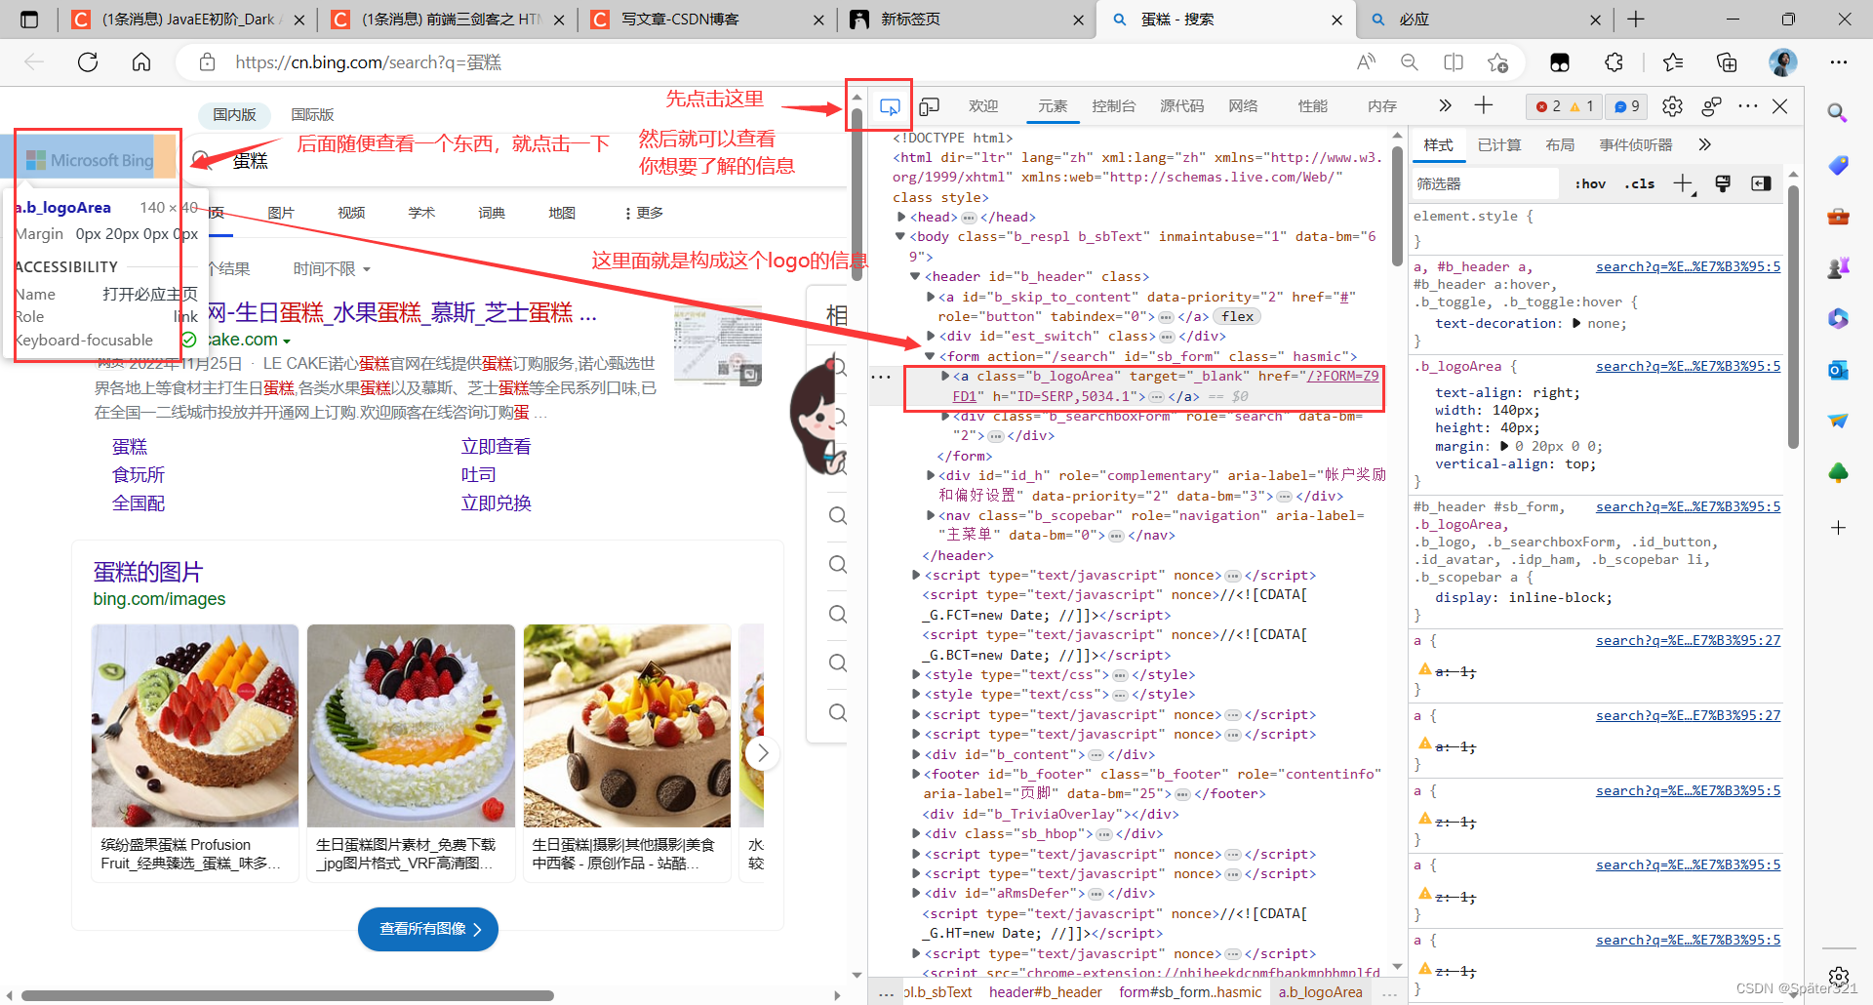This screenshot has width=1873, height=1005.
Task: Open the 国际版 Bing link
Action: coord(310,114)
